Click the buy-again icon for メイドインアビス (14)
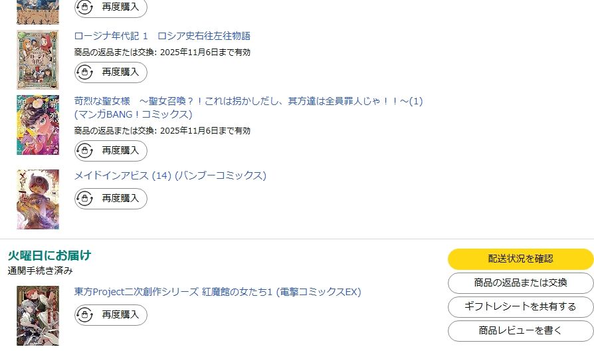The image size is (594, 351). 86,198
